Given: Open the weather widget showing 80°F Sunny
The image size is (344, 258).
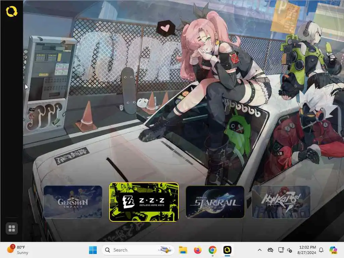Looking at the screenshot, I should tap(17, 250).
